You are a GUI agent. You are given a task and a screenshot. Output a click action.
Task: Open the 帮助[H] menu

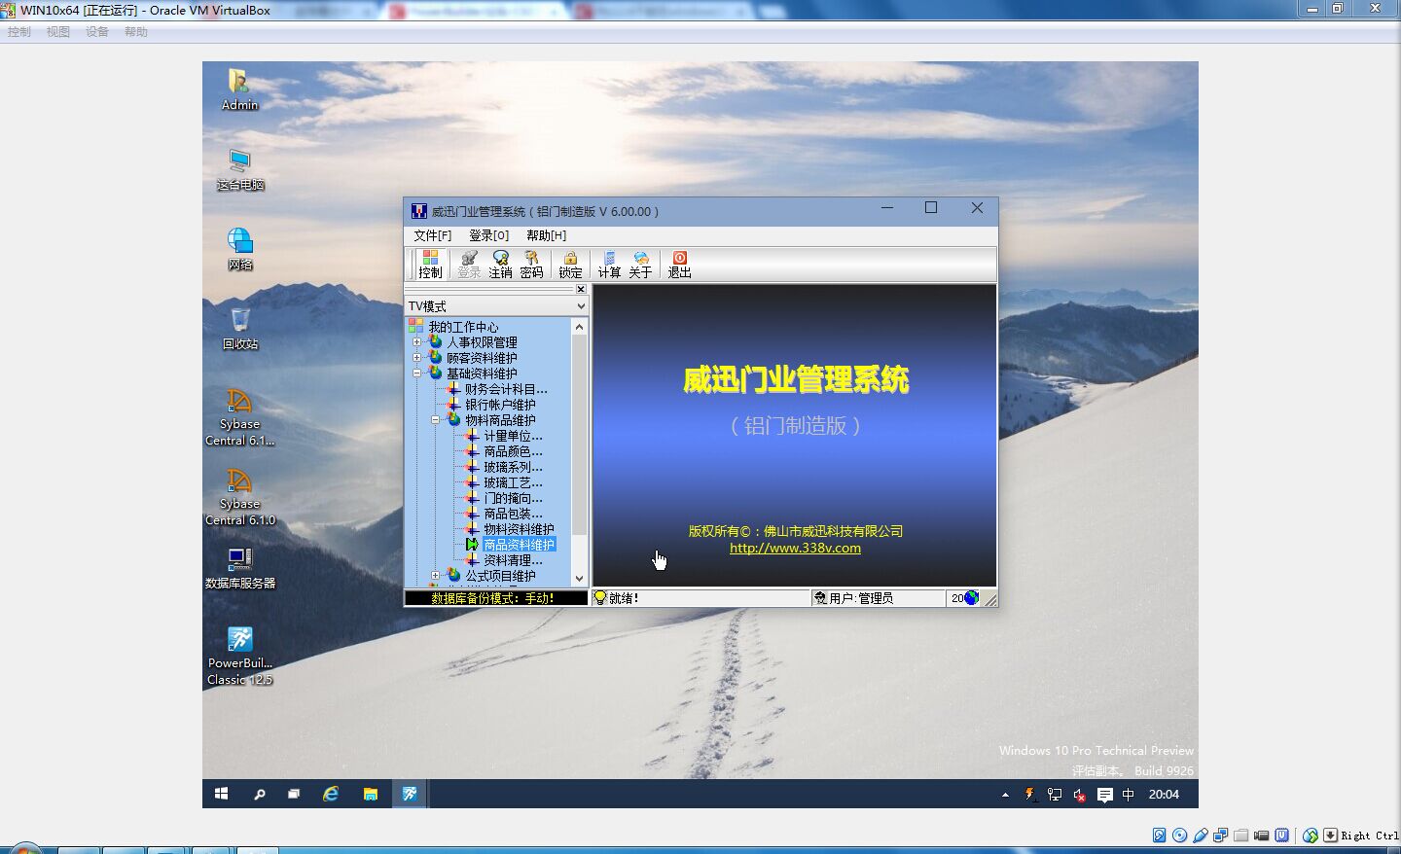point(546,235)
